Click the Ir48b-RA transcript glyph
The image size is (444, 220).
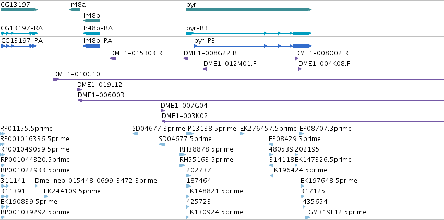[91, 33]
